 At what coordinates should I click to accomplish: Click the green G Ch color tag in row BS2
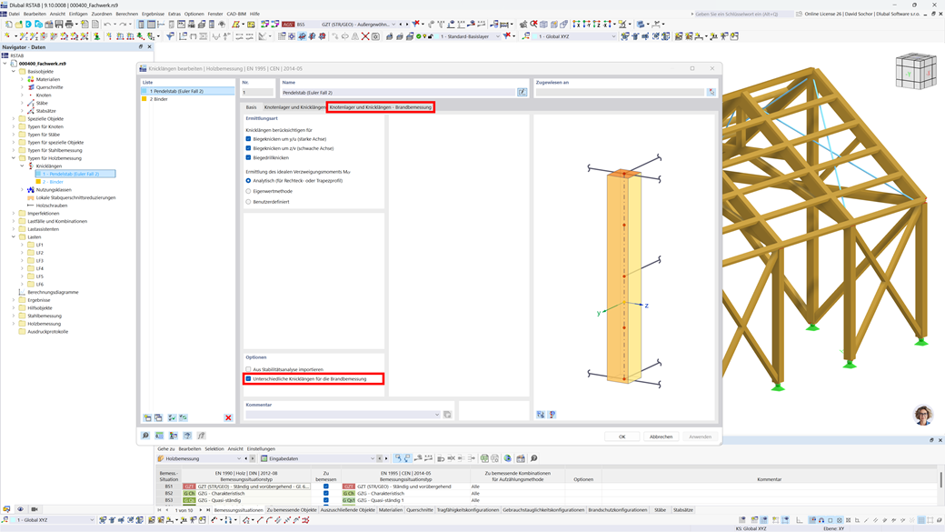(189, 494)
